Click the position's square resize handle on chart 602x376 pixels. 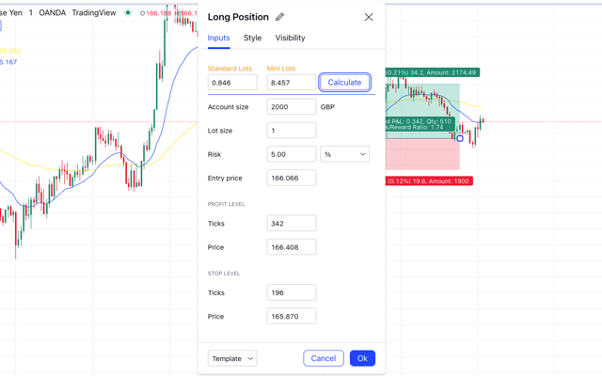pyautogui.click(x=460, y=137)
